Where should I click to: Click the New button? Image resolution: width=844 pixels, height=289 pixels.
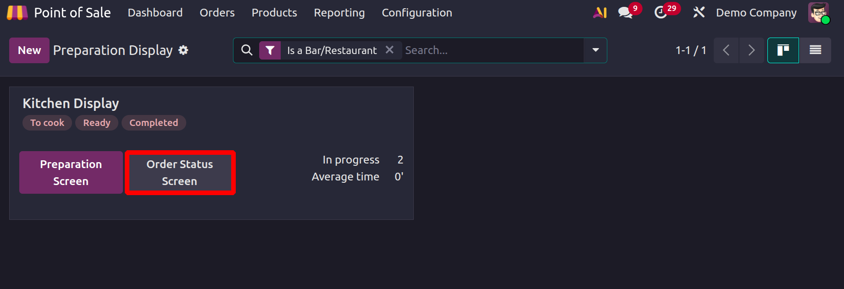click(29, 50)
